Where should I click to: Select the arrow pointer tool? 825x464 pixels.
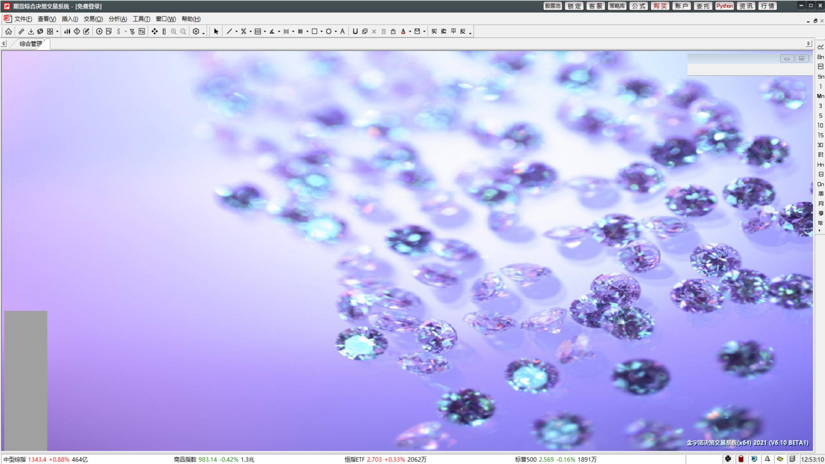216,31
